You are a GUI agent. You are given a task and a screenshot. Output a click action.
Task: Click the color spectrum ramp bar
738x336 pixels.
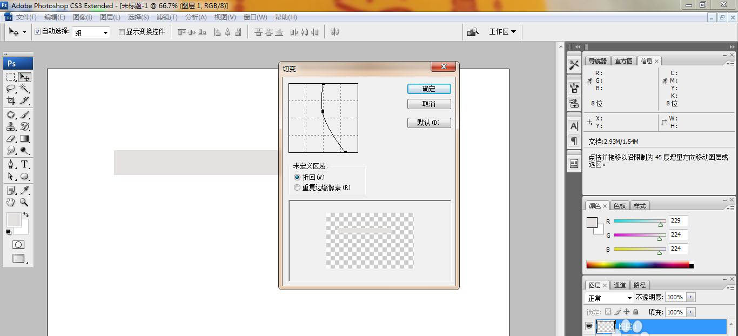tap(640, 265)
